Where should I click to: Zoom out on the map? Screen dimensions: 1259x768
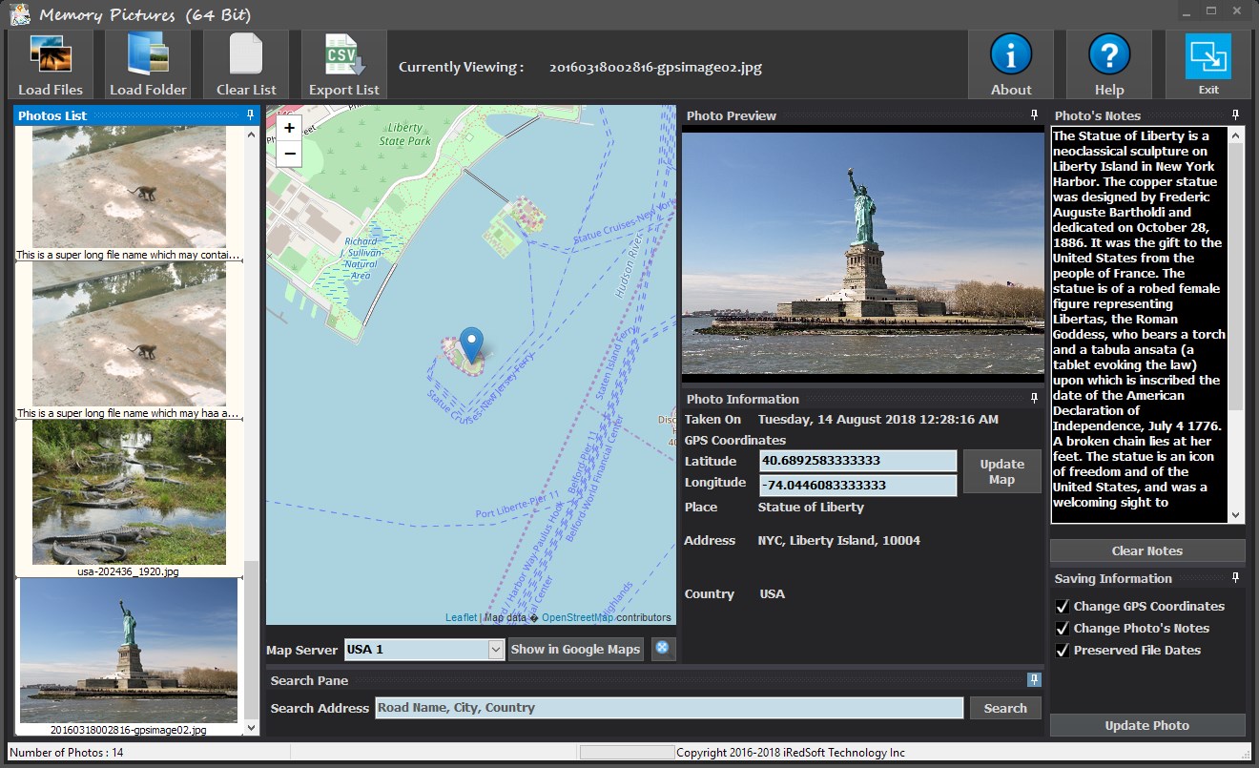pyautogui.click(x=290, y=154)
